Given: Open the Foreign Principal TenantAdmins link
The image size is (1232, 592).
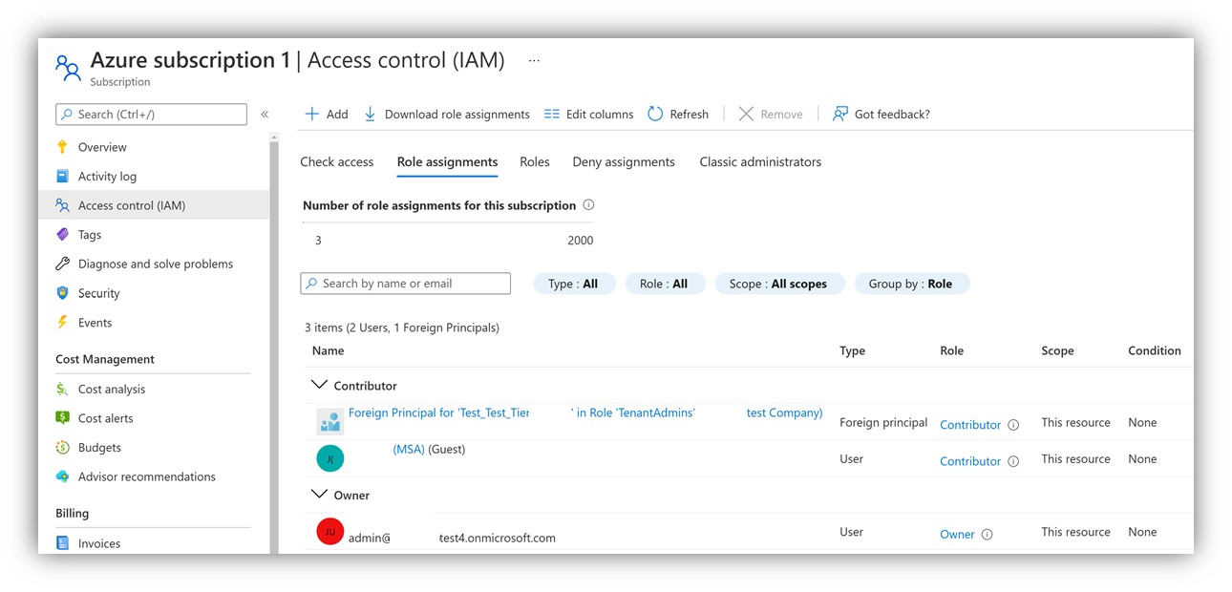Looking at the screenshot, I should pos(584,412).
